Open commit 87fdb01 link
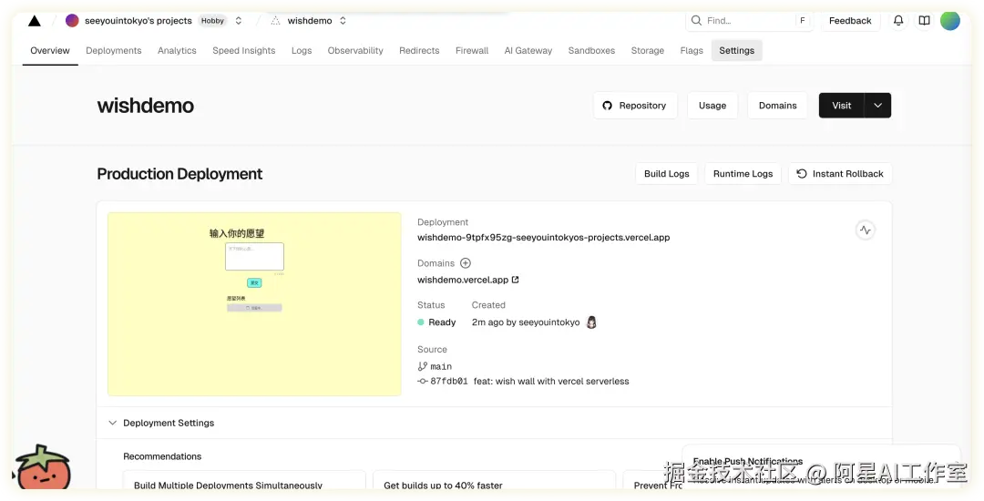Image resolution: width=984 pixels, height=501 pixels. pos(448,382)
